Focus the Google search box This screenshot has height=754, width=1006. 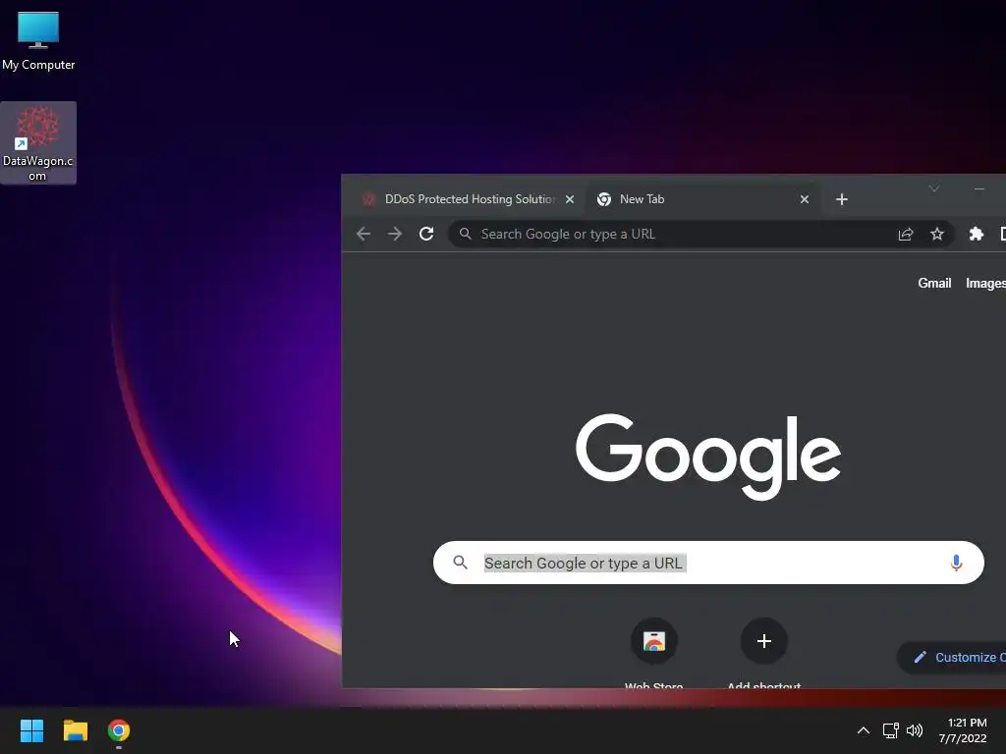708,563
